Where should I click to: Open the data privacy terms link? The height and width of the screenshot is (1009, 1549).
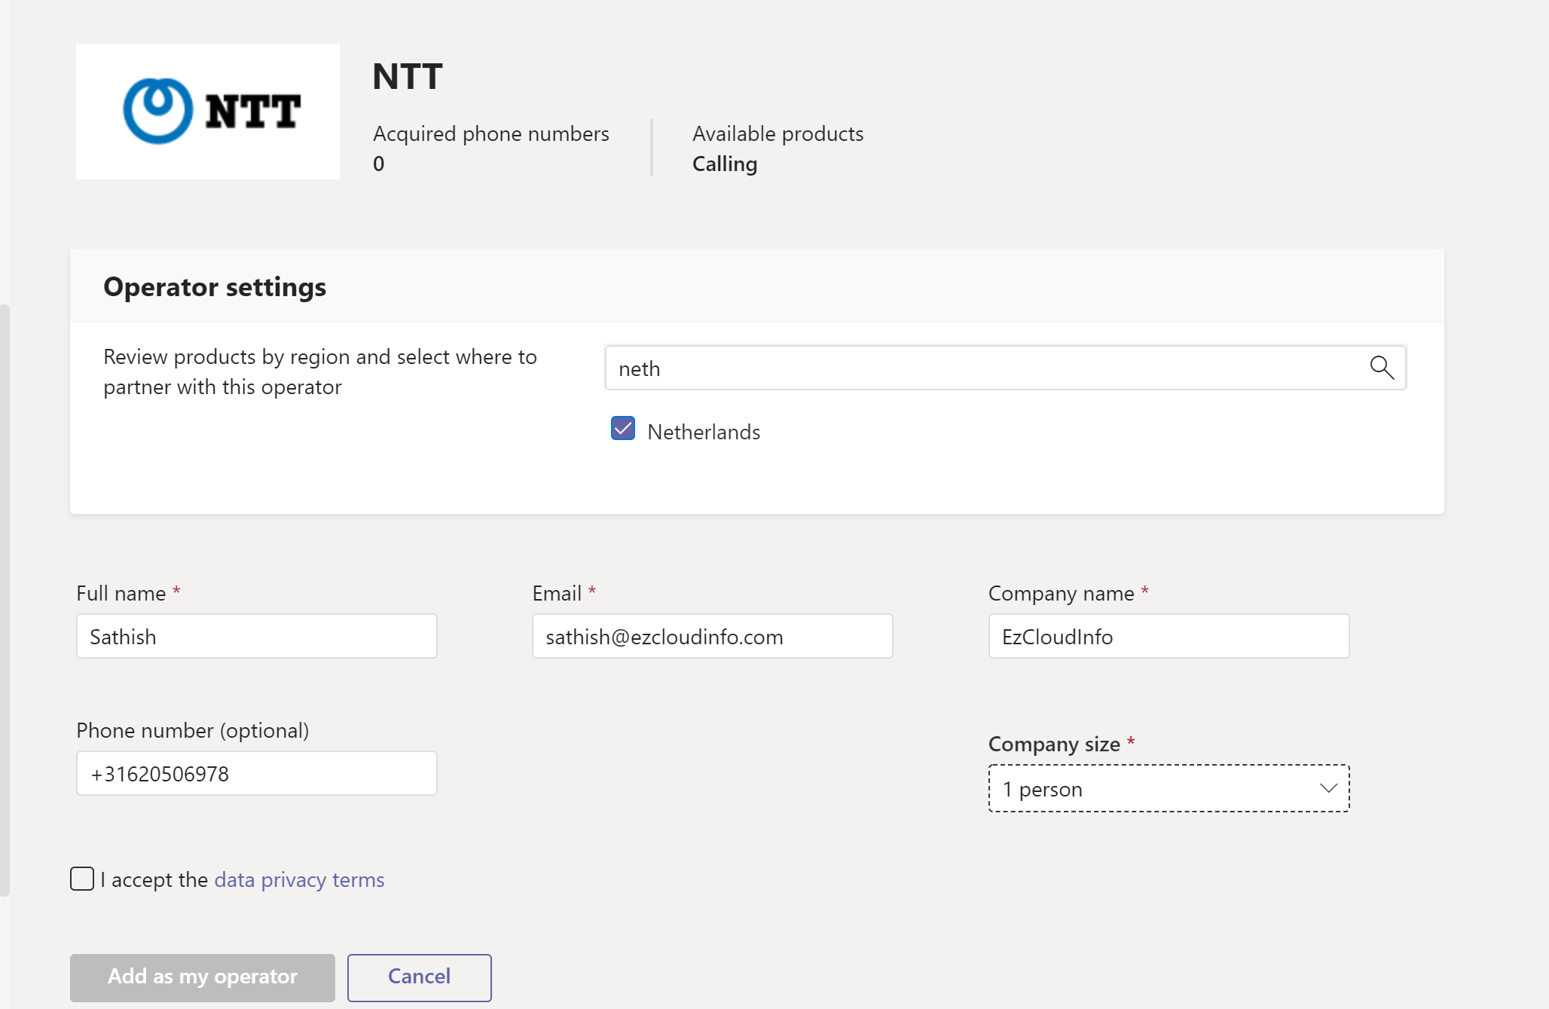click(299, 879)
